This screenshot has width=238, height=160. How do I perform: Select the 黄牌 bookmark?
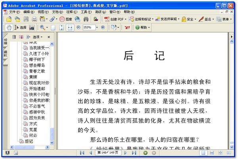point(33,77)
